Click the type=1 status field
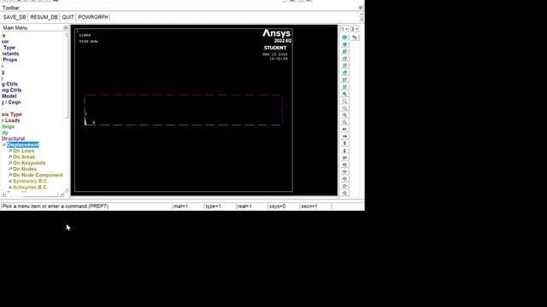The image size is (547, 307). tap(219, 206)
